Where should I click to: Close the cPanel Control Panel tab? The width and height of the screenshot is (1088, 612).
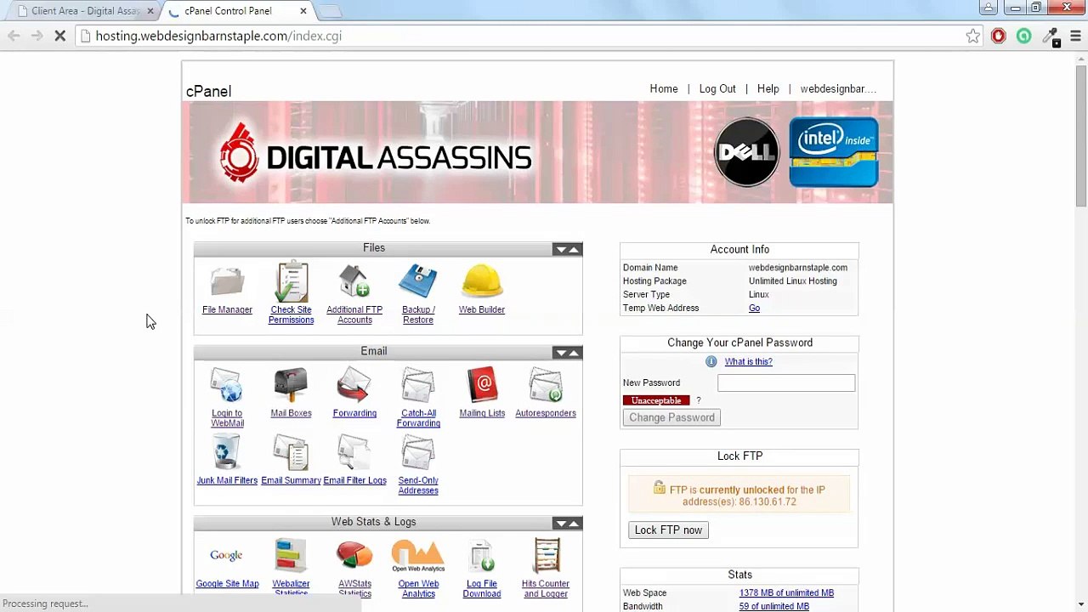[303, 11]
